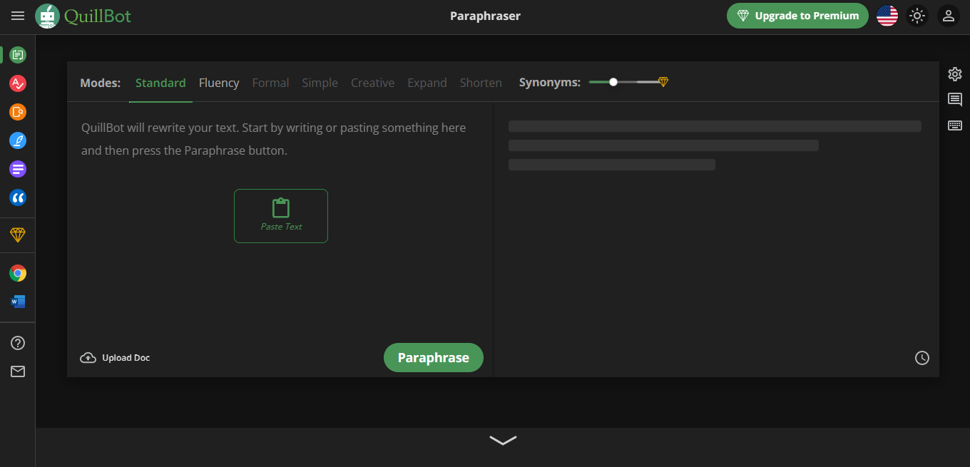Select the Standard mode tab
This screenshot has height=467, width=970.
[x=160, y=83]
